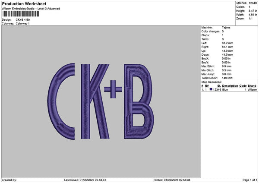Viewport: 259px width, 183px height.
Task: Click the "Right: 61.1 mm" value
Action: click(227, 47)
